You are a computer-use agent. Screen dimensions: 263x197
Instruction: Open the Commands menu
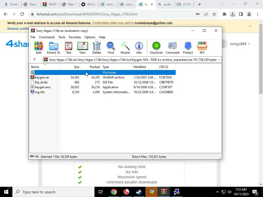[x=47, y=37]
